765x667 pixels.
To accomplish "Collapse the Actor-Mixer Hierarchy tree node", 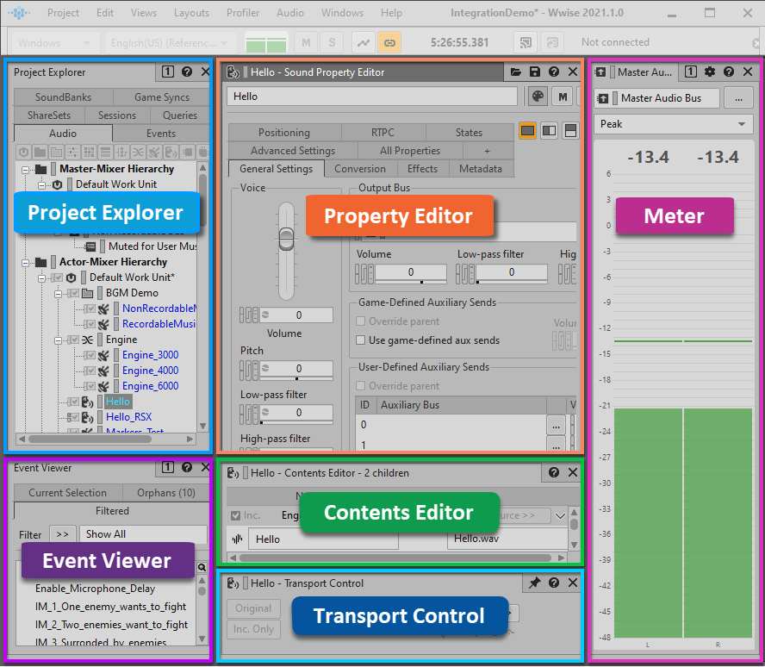I will point(26,262).
